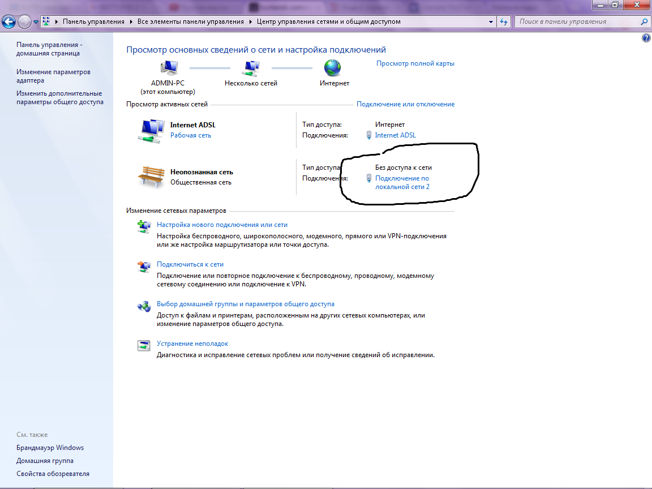Click the Просмотр основных сведений heading
Viewport: 652px width, 489px height.
click(x=256, y=50)
